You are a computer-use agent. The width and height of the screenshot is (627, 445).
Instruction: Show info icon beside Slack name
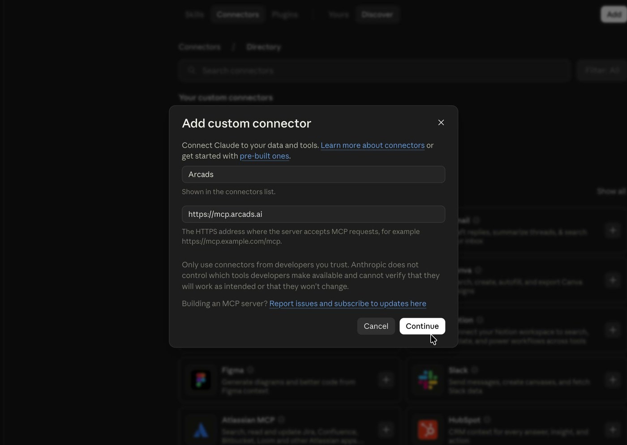475,370
